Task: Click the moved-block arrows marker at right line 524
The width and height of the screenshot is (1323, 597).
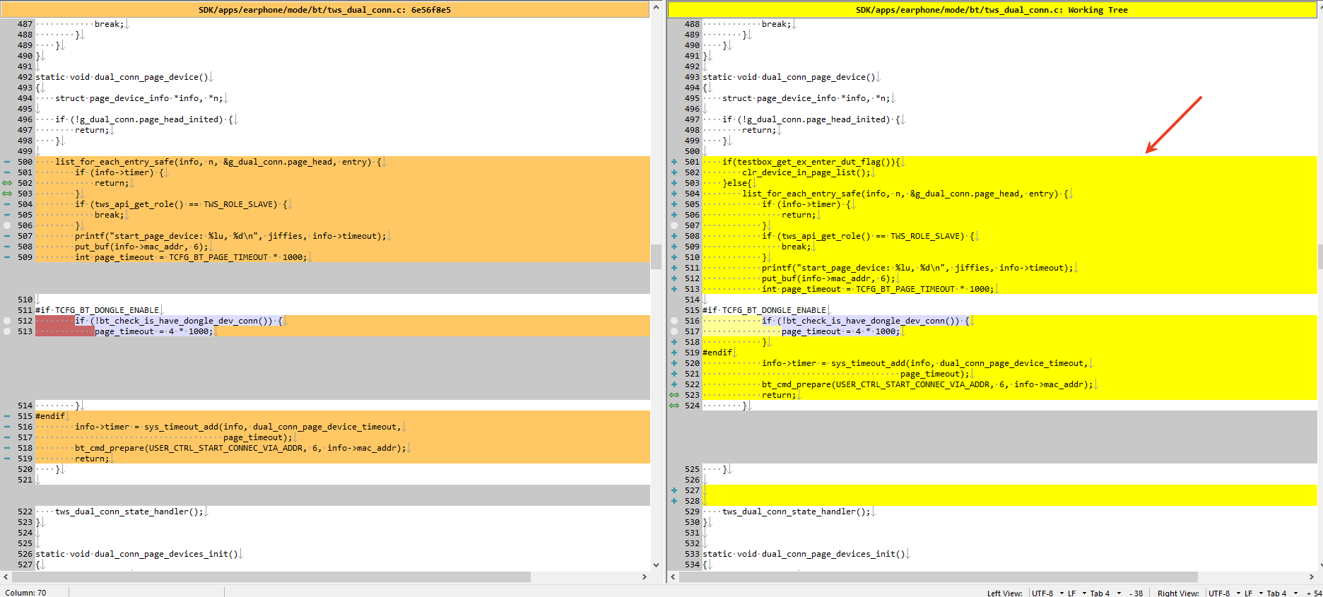Action: (x=674, y=406)
